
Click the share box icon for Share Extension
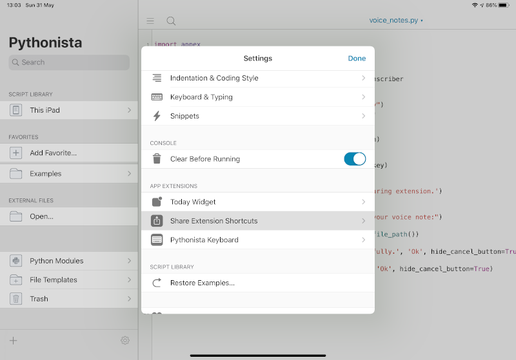click(157, 221)
